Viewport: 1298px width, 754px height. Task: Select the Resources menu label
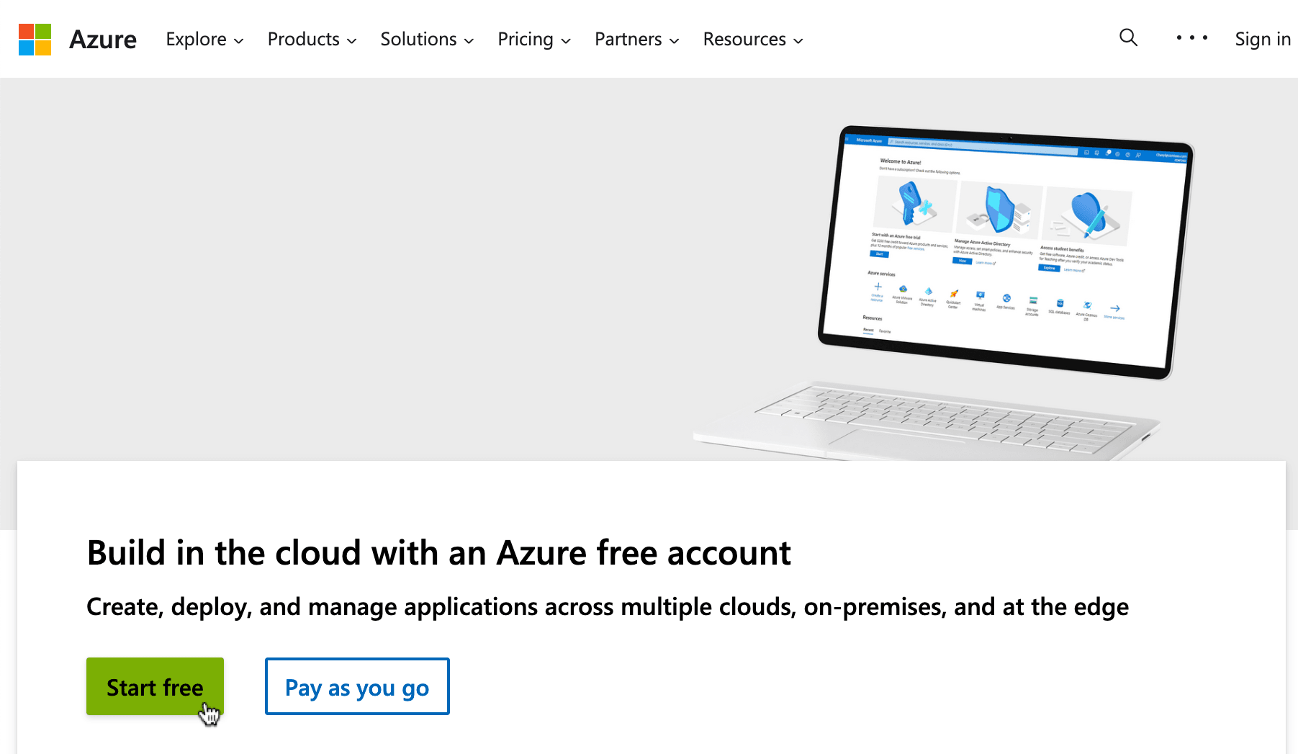744,40
